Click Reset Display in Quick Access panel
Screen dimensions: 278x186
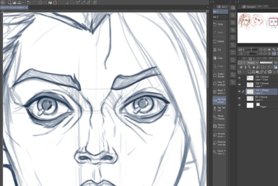(219, 117)
